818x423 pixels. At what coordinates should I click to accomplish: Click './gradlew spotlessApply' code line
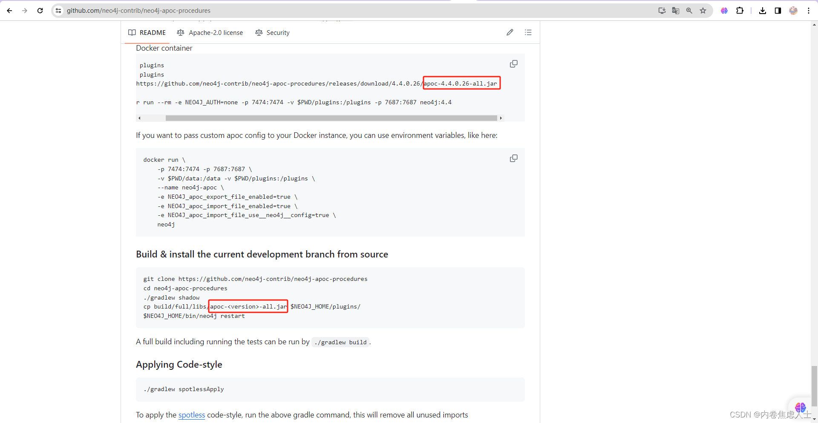184,389
